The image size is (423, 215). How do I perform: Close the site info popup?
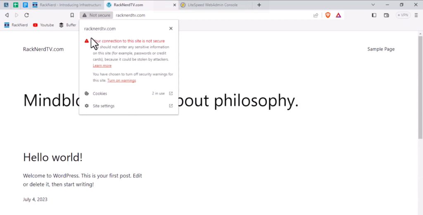[x=171, y=28]
